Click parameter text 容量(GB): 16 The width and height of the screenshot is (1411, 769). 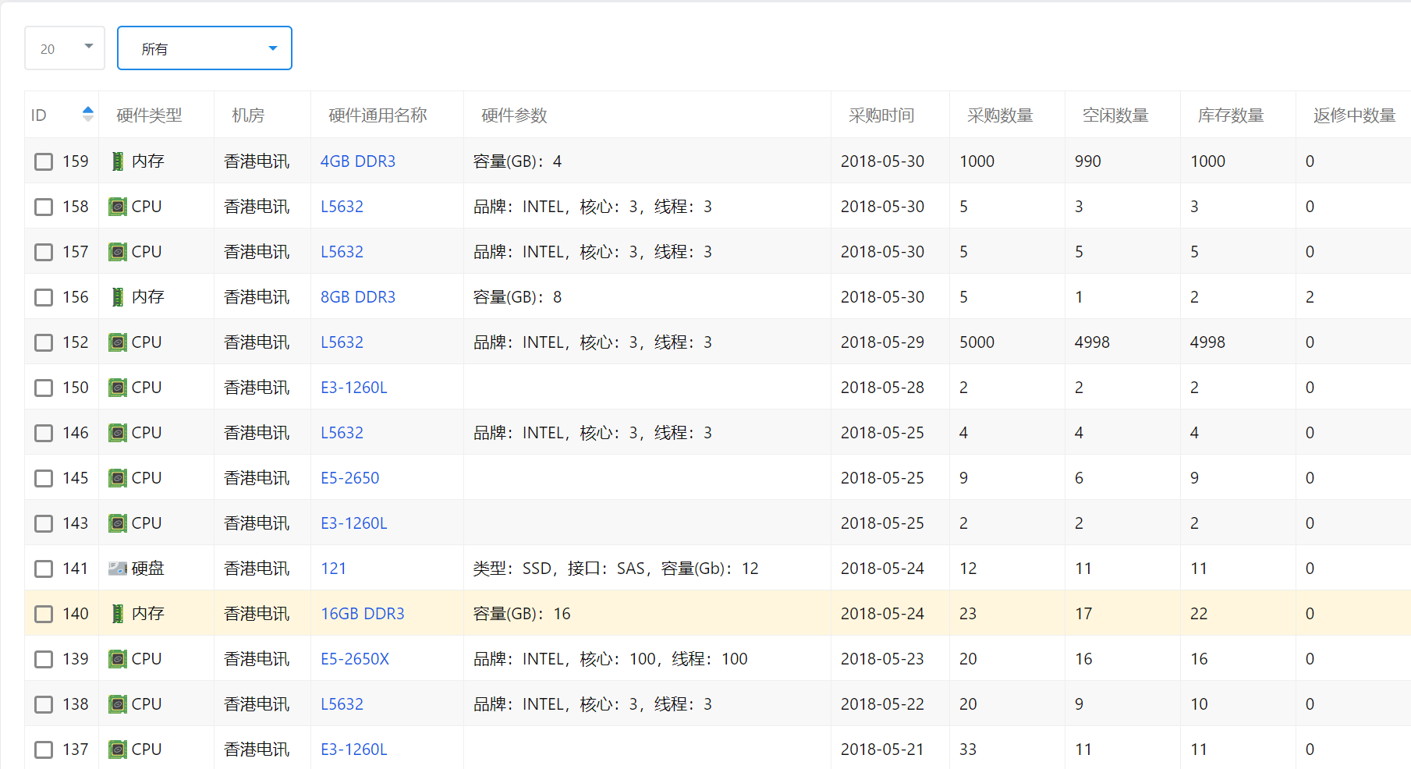(522, 614)
